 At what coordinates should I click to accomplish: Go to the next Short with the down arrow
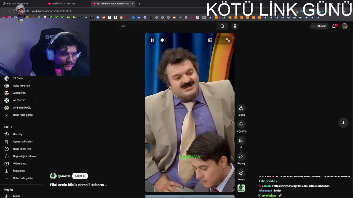tap(343, 123)
